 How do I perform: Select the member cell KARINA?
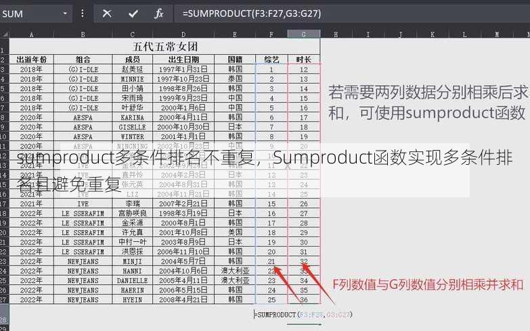click(132, 118)
